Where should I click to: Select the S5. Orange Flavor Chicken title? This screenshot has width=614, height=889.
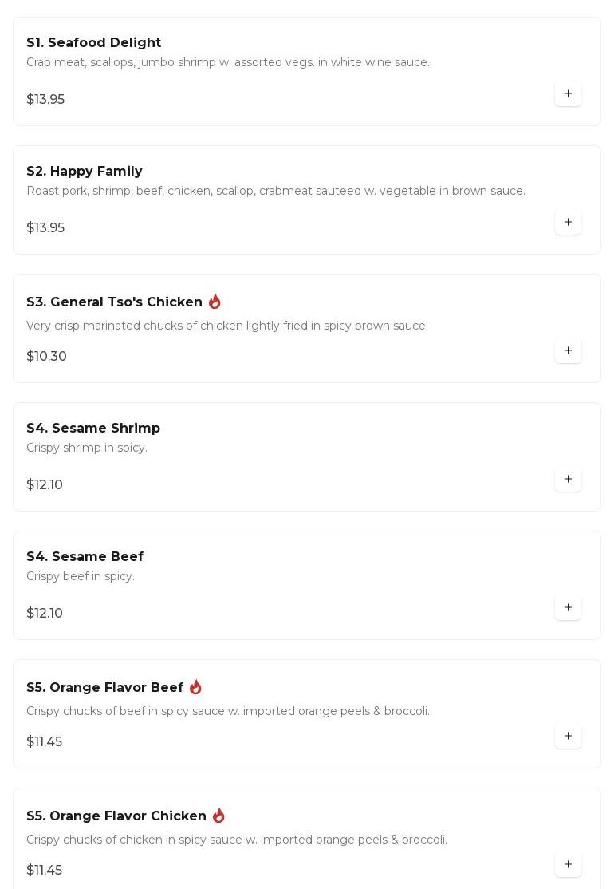pyautogui.click(x=116, y=816)
